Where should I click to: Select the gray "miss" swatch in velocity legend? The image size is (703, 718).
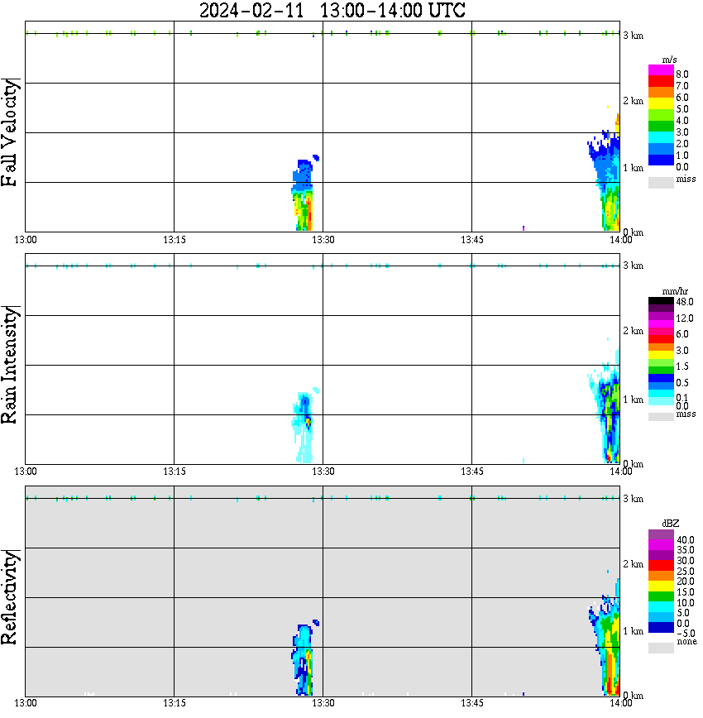[661, 182]
